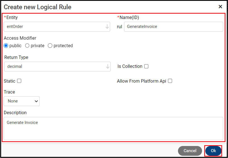Click the down arrow in Return Type field
The height and width of the screenshot is (158, 228).
click(x=108, y=66)
